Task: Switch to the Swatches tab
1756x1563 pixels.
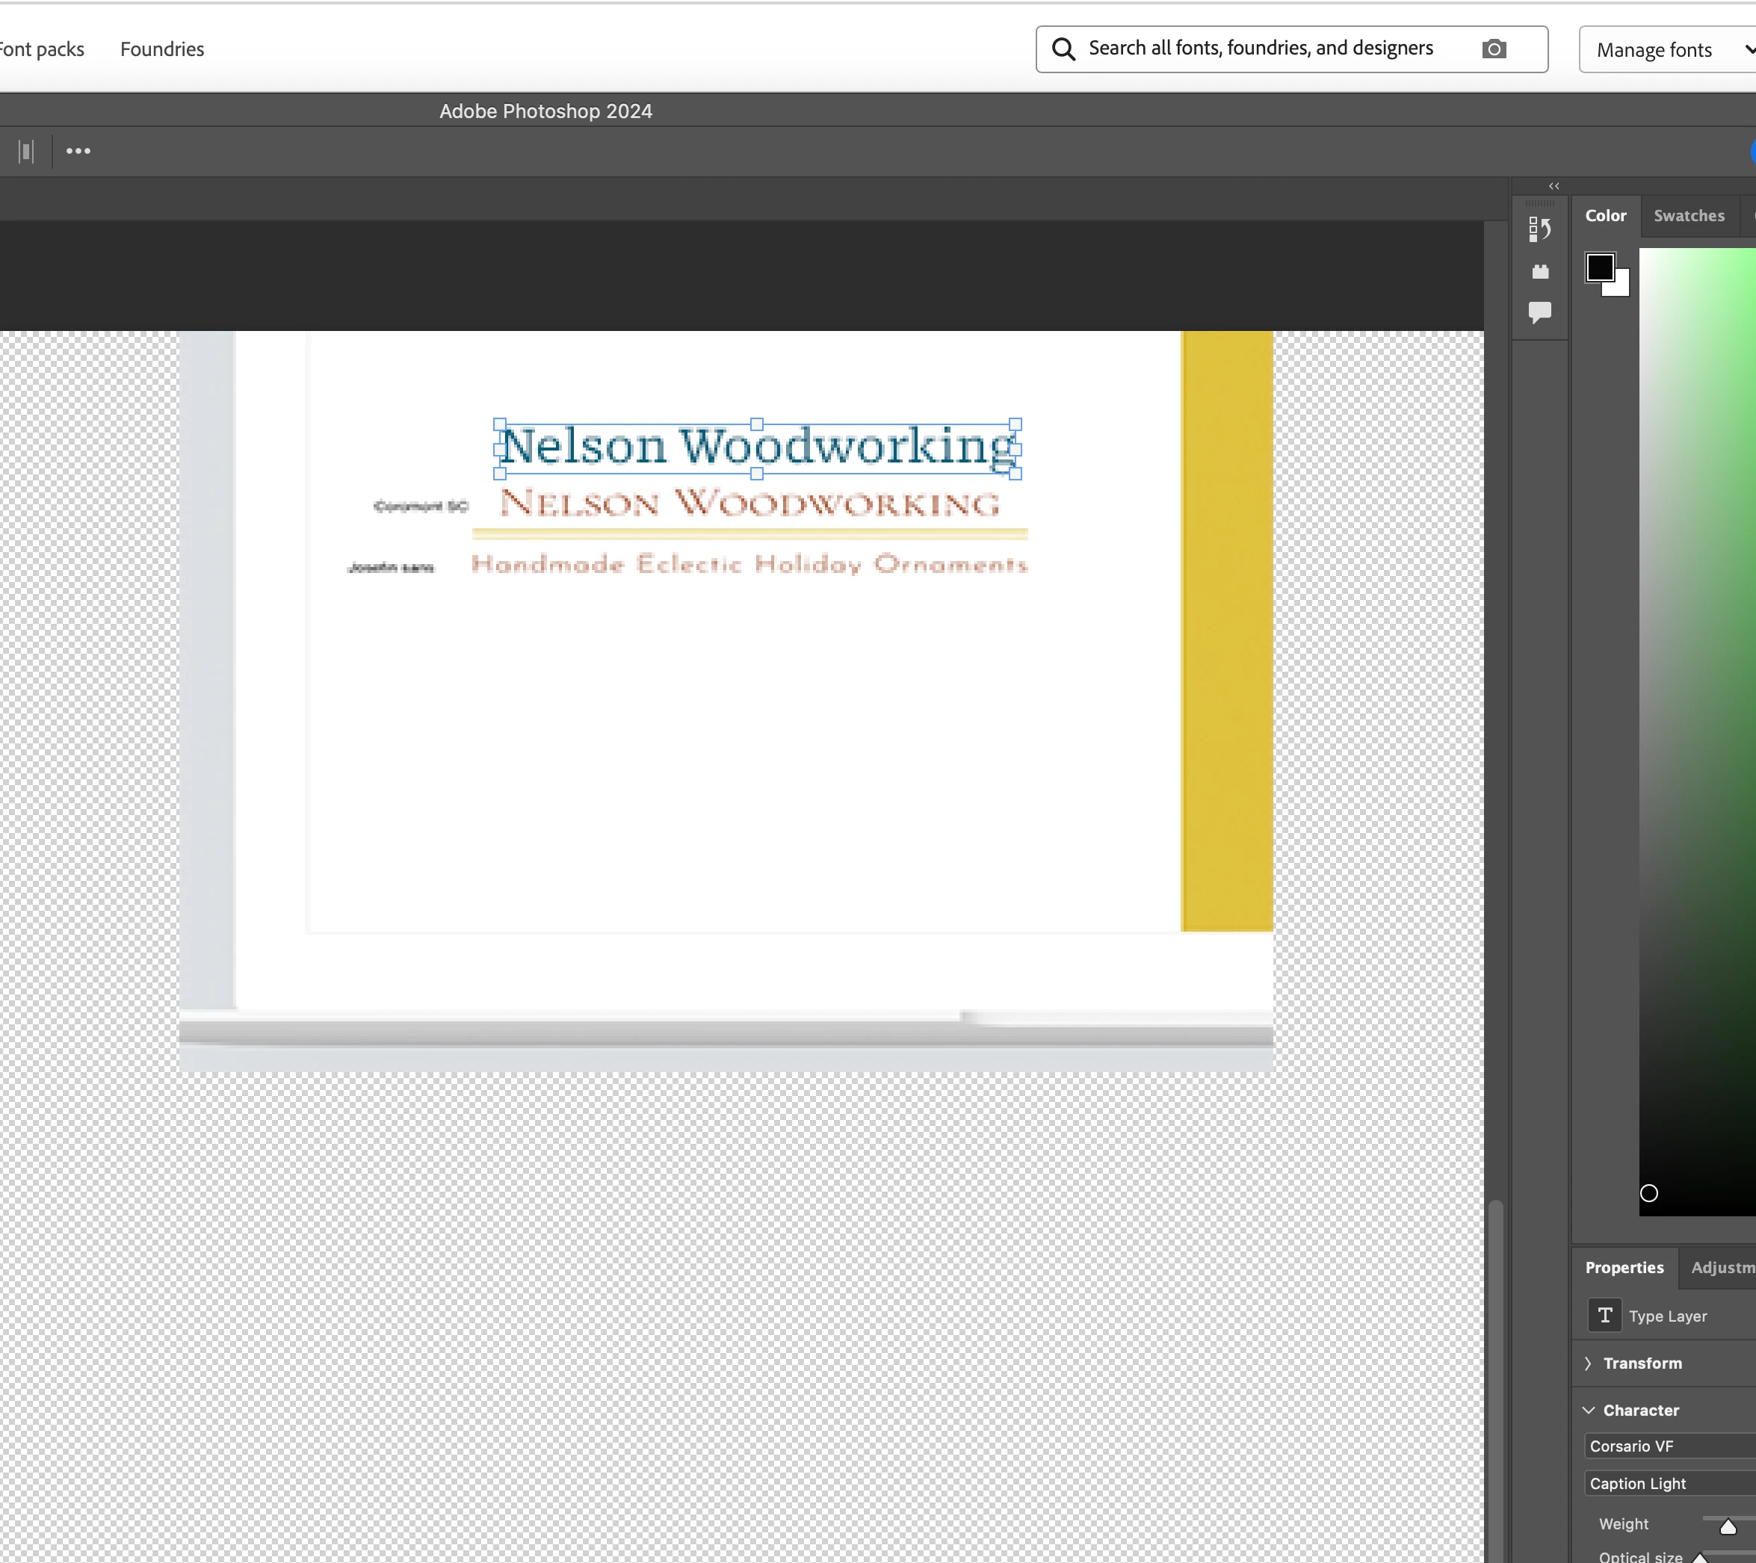Action: click(1688, 216)
